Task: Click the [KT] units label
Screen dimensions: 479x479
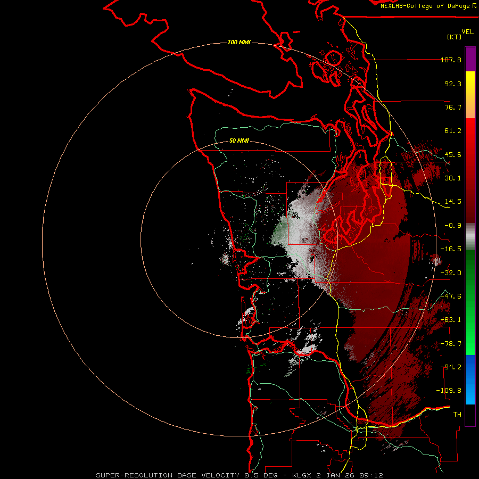Action: point(455,37)
